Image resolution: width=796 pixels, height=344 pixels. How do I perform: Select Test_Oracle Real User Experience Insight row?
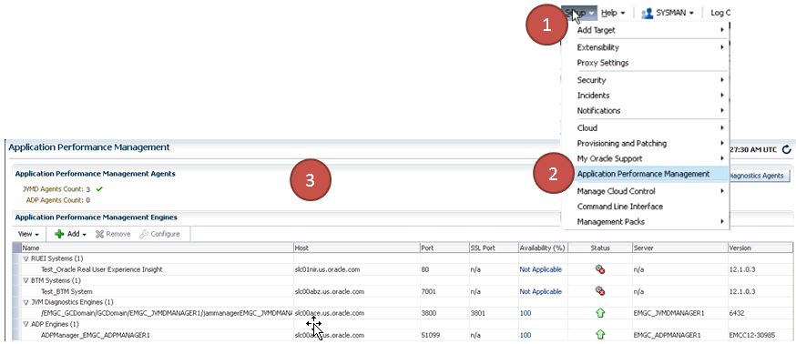click(x=403, y=269)
